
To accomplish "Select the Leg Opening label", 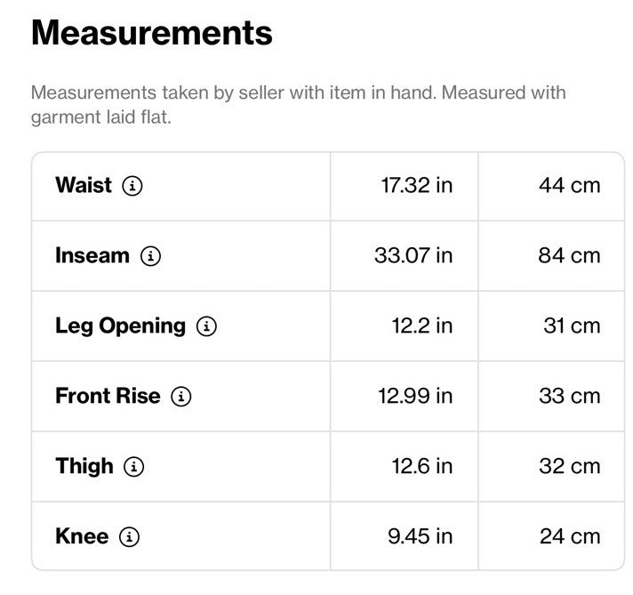I will pyautogui.click(x=120, y=326).
